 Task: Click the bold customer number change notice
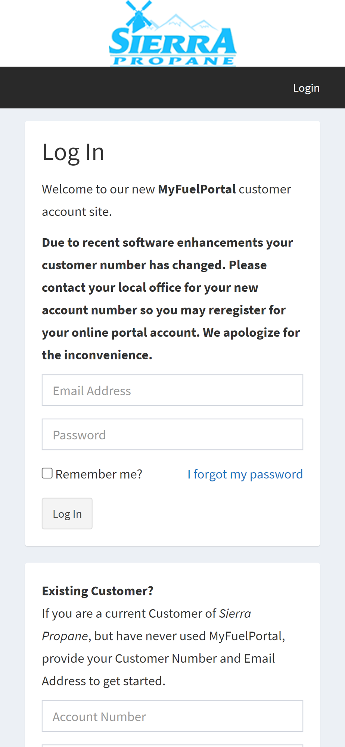171,298
